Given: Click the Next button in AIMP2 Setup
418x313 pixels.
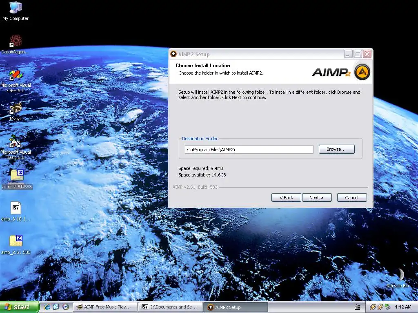Looking at the screenshot, I should [317, 198].
